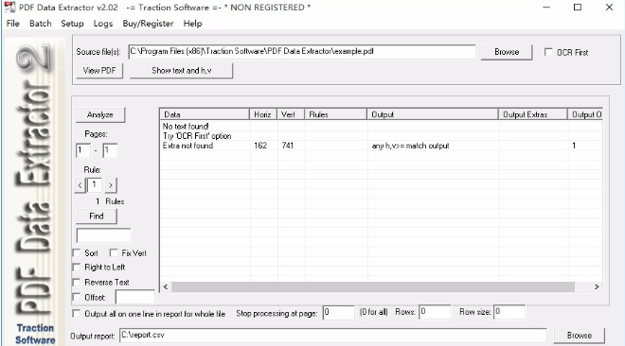This screenshot has height=346, width=625.
Task: Click the Output column header
Action: click(x=433, y=114)
